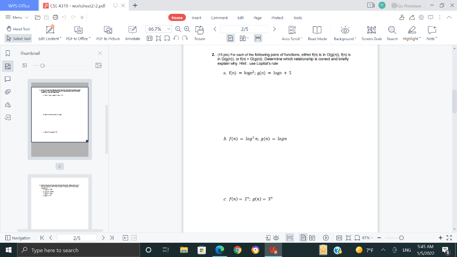This screenshot has height=257, width=457.
Task: Open the Highlight tool
Action: click(x=410, y=32)
